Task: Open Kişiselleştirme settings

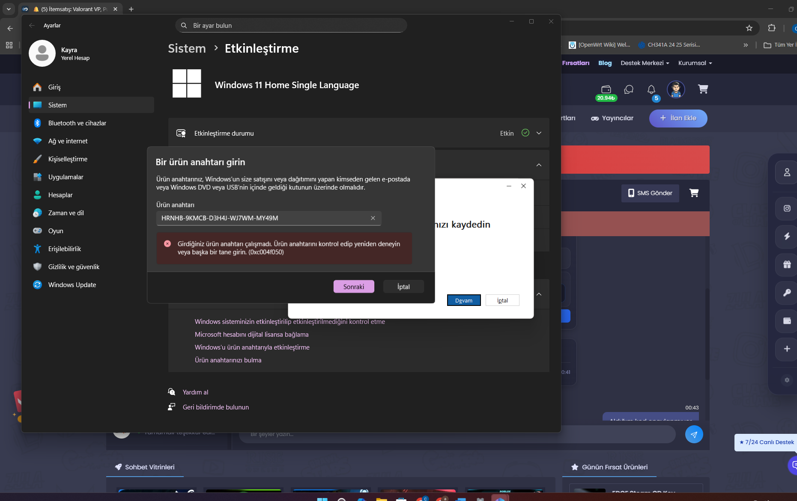Action: pos(91,159)
